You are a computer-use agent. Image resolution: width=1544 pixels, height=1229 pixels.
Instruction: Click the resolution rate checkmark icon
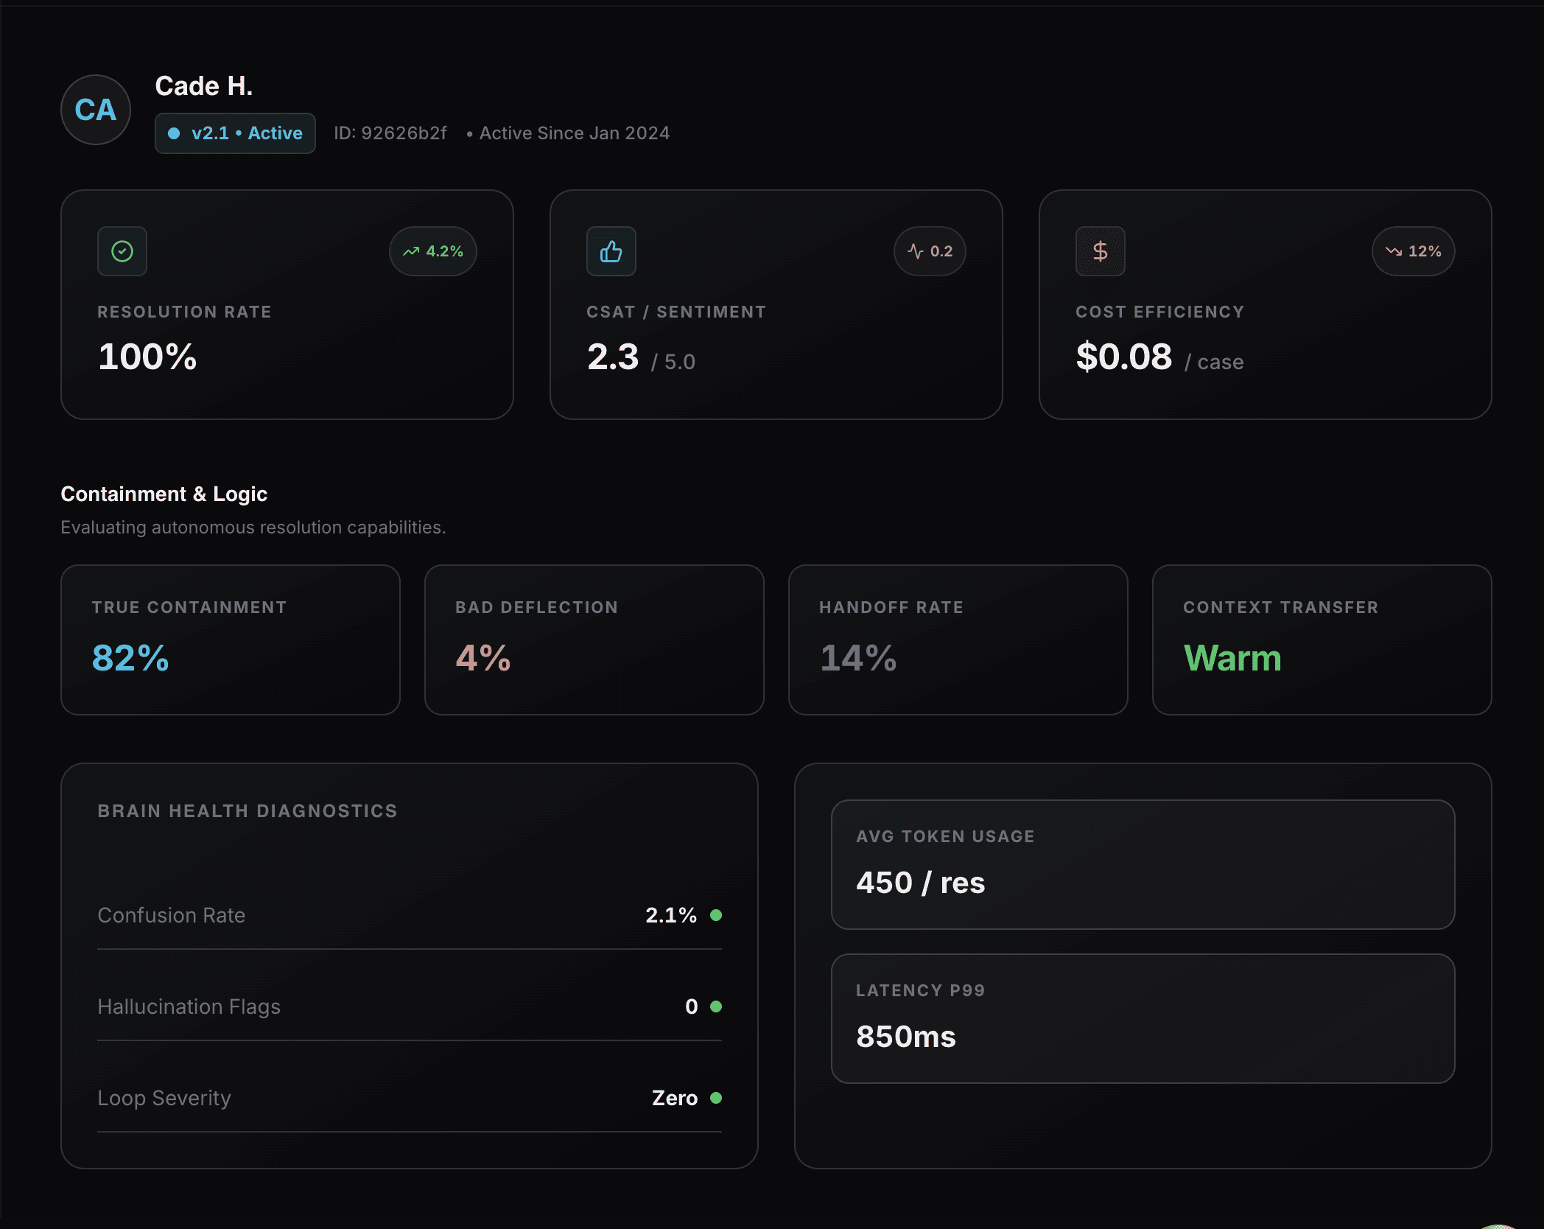pos(122,251)
